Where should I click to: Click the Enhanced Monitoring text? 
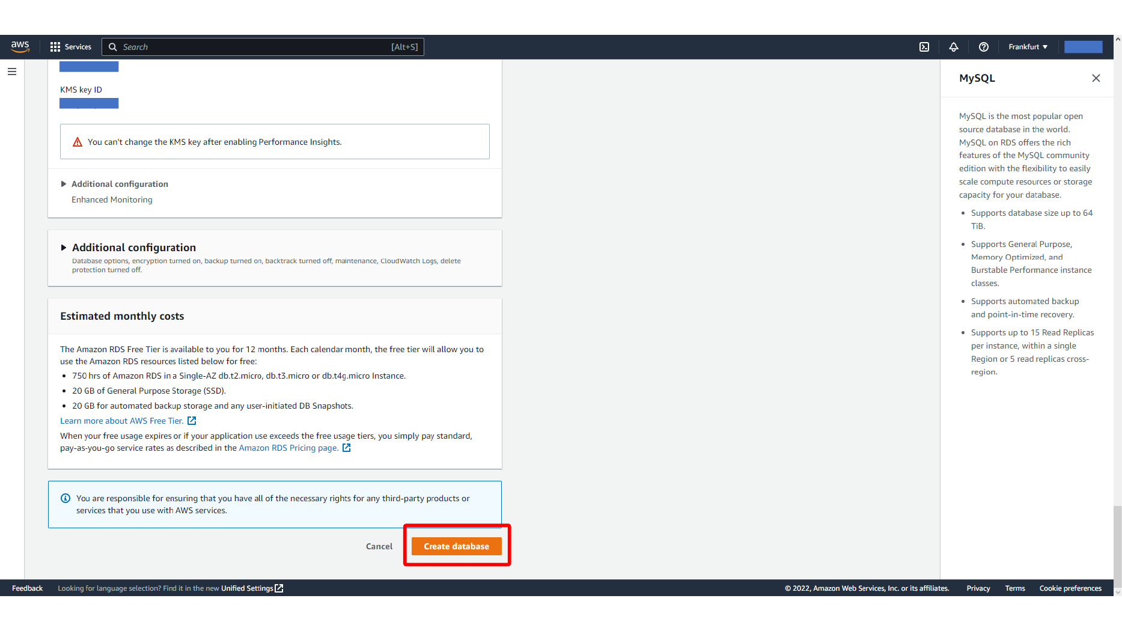click(x=112, y=200)
